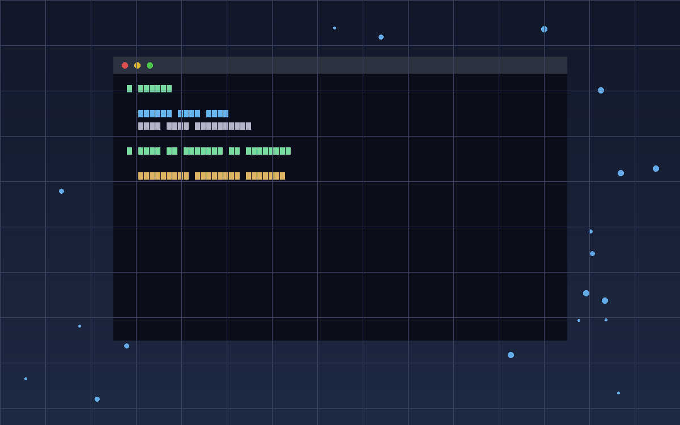Screen dimensions: 680x425
Task: Click the middle seven-block word in second green command
Action: pos(203,151)
